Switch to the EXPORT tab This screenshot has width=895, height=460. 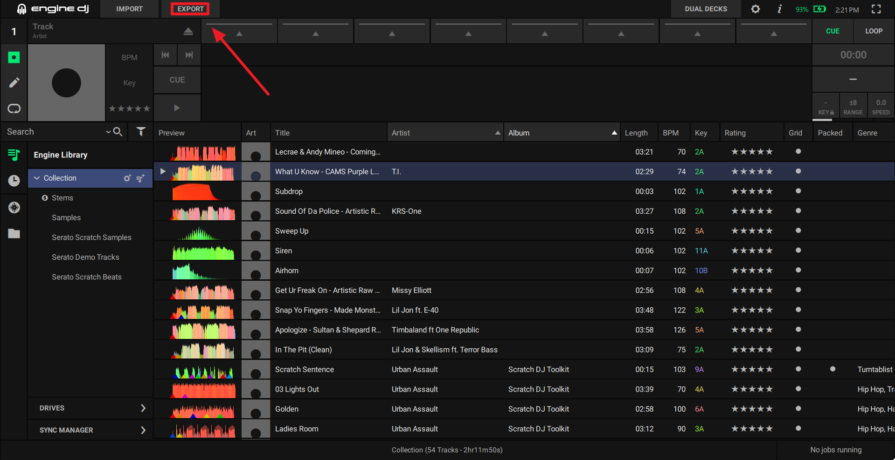pos(190,9)
